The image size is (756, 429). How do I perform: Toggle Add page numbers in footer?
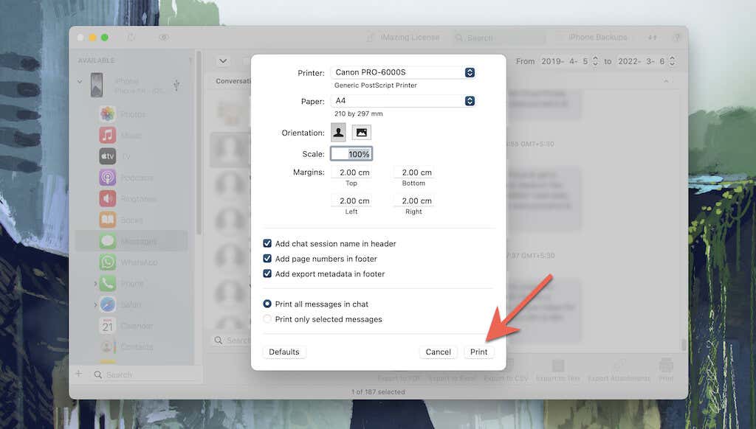(x=267, y=259)
